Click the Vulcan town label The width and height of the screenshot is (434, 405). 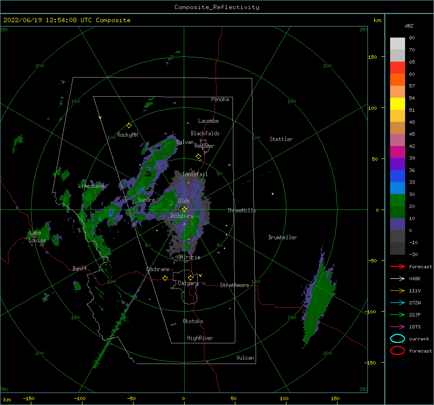245,358
